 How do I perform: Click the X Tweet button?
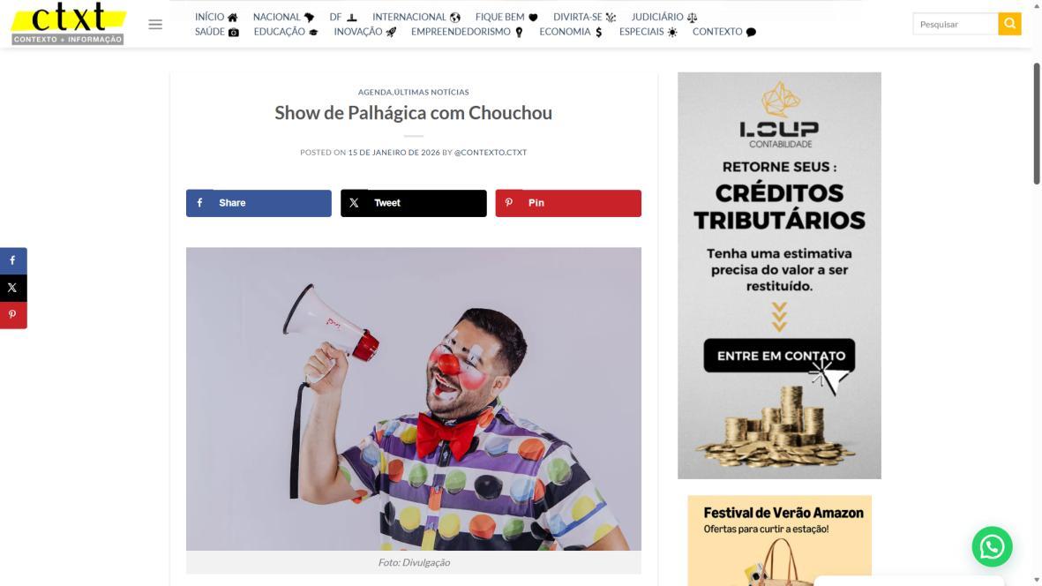413,203
